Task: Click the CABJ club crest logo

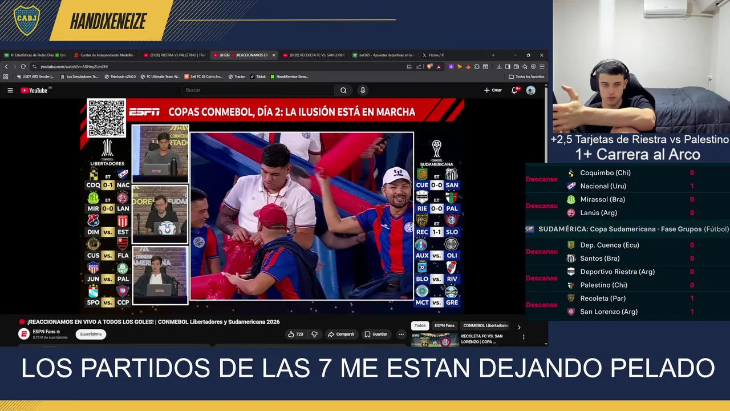Action: point(27,21)
